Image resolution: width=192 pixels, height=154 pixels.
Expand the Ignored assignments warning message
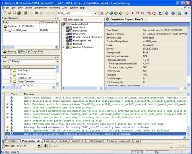(8, 127)
